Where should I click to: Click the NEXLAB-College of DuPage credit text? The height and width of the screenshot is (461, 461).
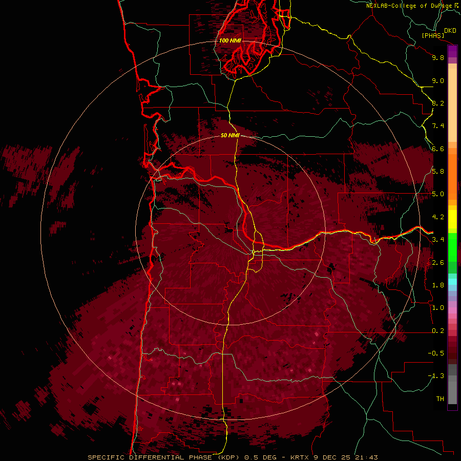[x=410, y=6]
